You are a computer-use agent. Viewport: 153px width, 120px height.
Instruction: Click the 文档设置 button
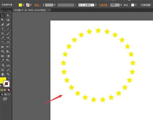click(146, 5)
